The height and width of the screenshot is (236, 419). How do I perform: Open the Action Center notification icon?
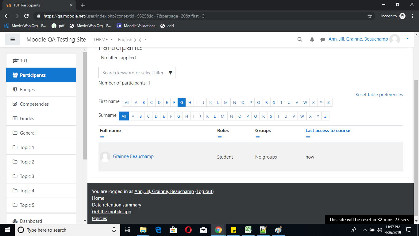409,230
